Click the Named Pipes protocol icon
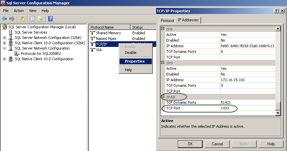 click(x=93, y=39)
